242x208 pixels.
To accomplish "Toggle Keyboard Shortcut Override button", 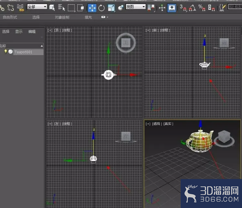I will [x=172, y=8].
